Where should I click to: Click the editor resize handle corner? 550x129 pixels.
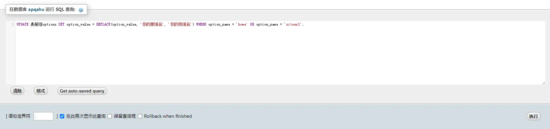543,83
